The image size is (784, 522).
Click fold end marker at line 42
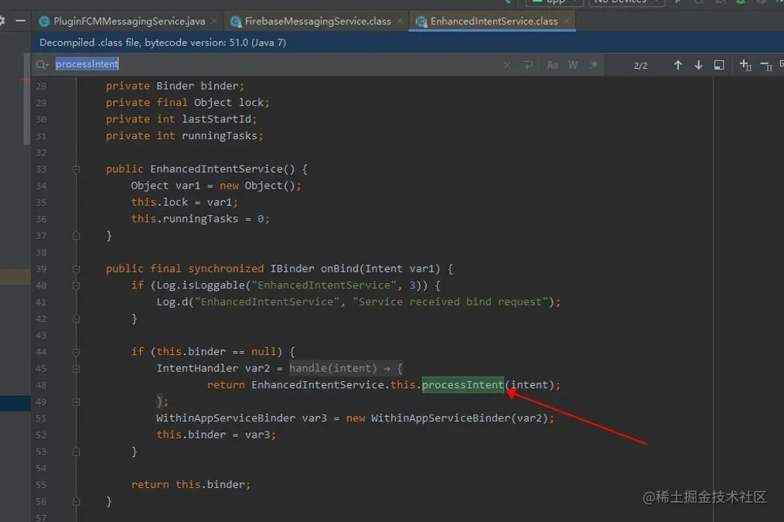coord(76,319)
